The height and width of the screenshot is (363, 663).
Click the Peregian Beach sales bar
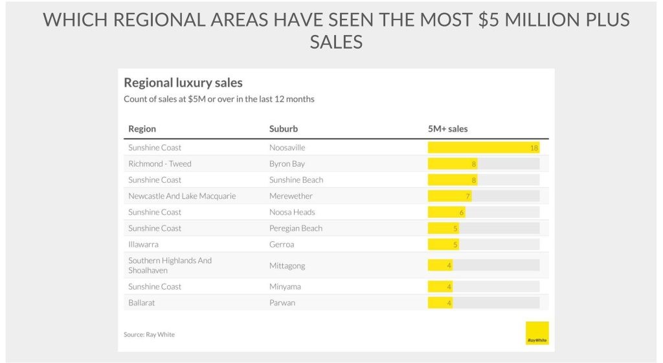[x=444, y=228]
